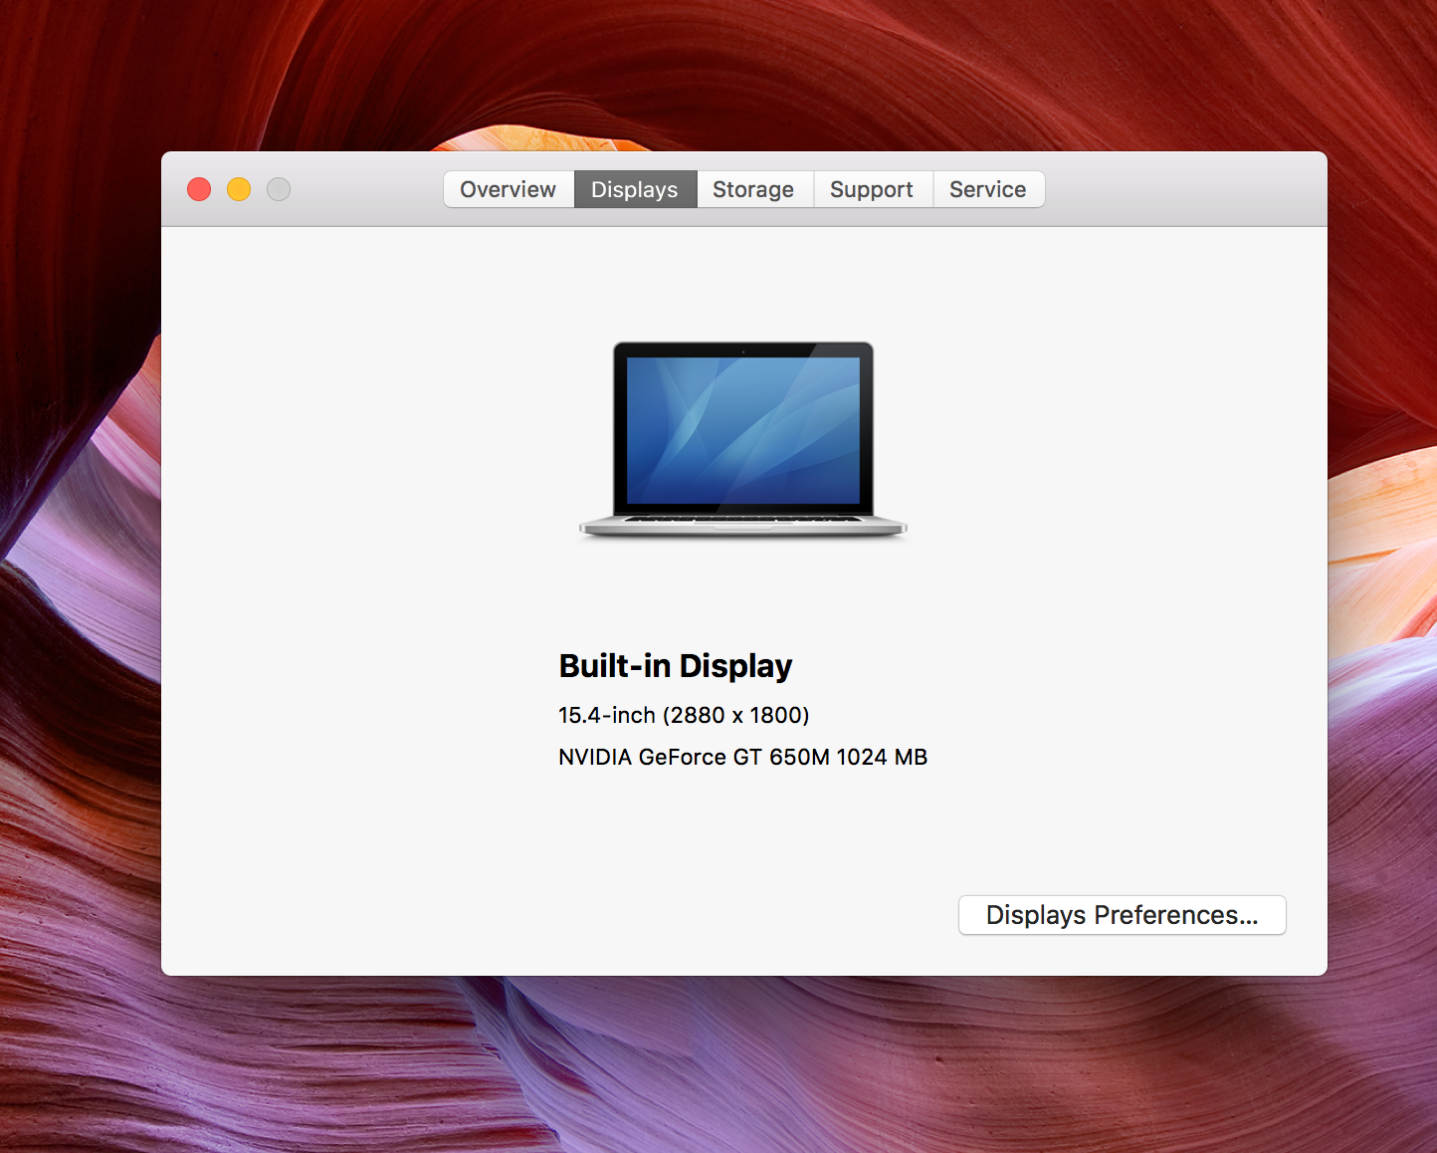Click empty title bar right of Service tab

click(x=1184, y=189)
